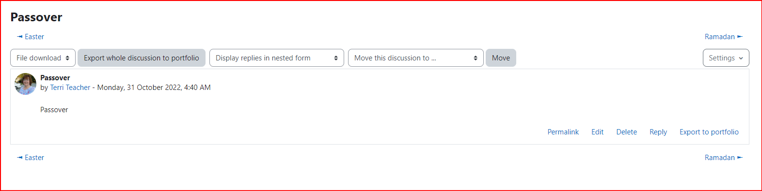Delete the Passover post
762x191 pixels.
coord(626,132)
